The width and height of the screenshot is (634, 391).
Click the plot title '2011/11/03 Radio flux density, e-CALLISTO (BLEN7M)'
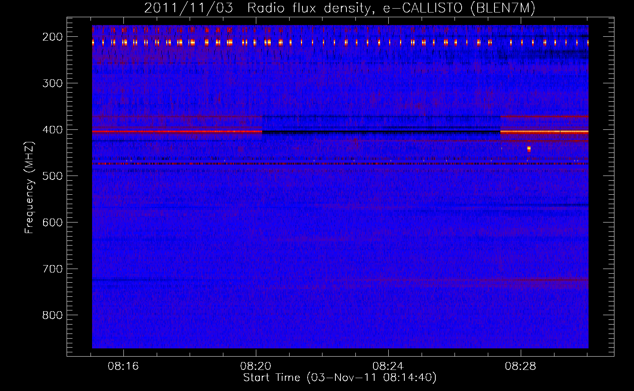pos(339,8)
